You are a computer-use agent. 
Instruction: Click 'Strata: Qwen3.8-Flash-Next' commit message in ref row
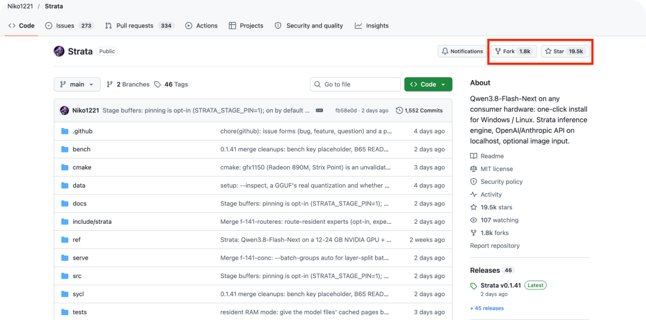306,240
